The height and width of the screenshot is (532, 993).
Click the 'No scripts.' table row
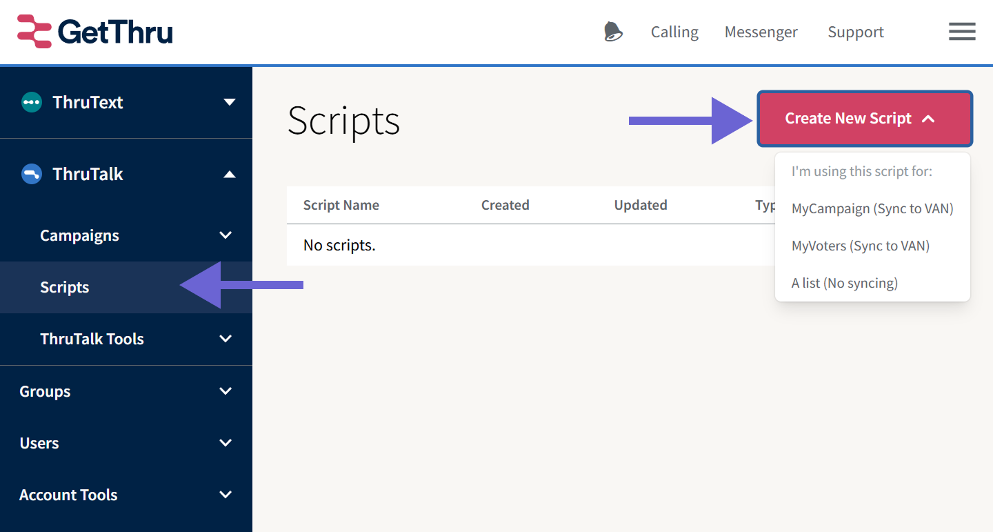tap(531, 245)
